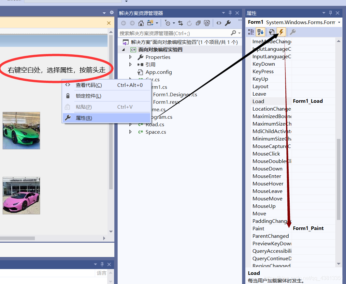Select the MouseMove event row
This screenshot has height=284, width=346.
[293, 199]
